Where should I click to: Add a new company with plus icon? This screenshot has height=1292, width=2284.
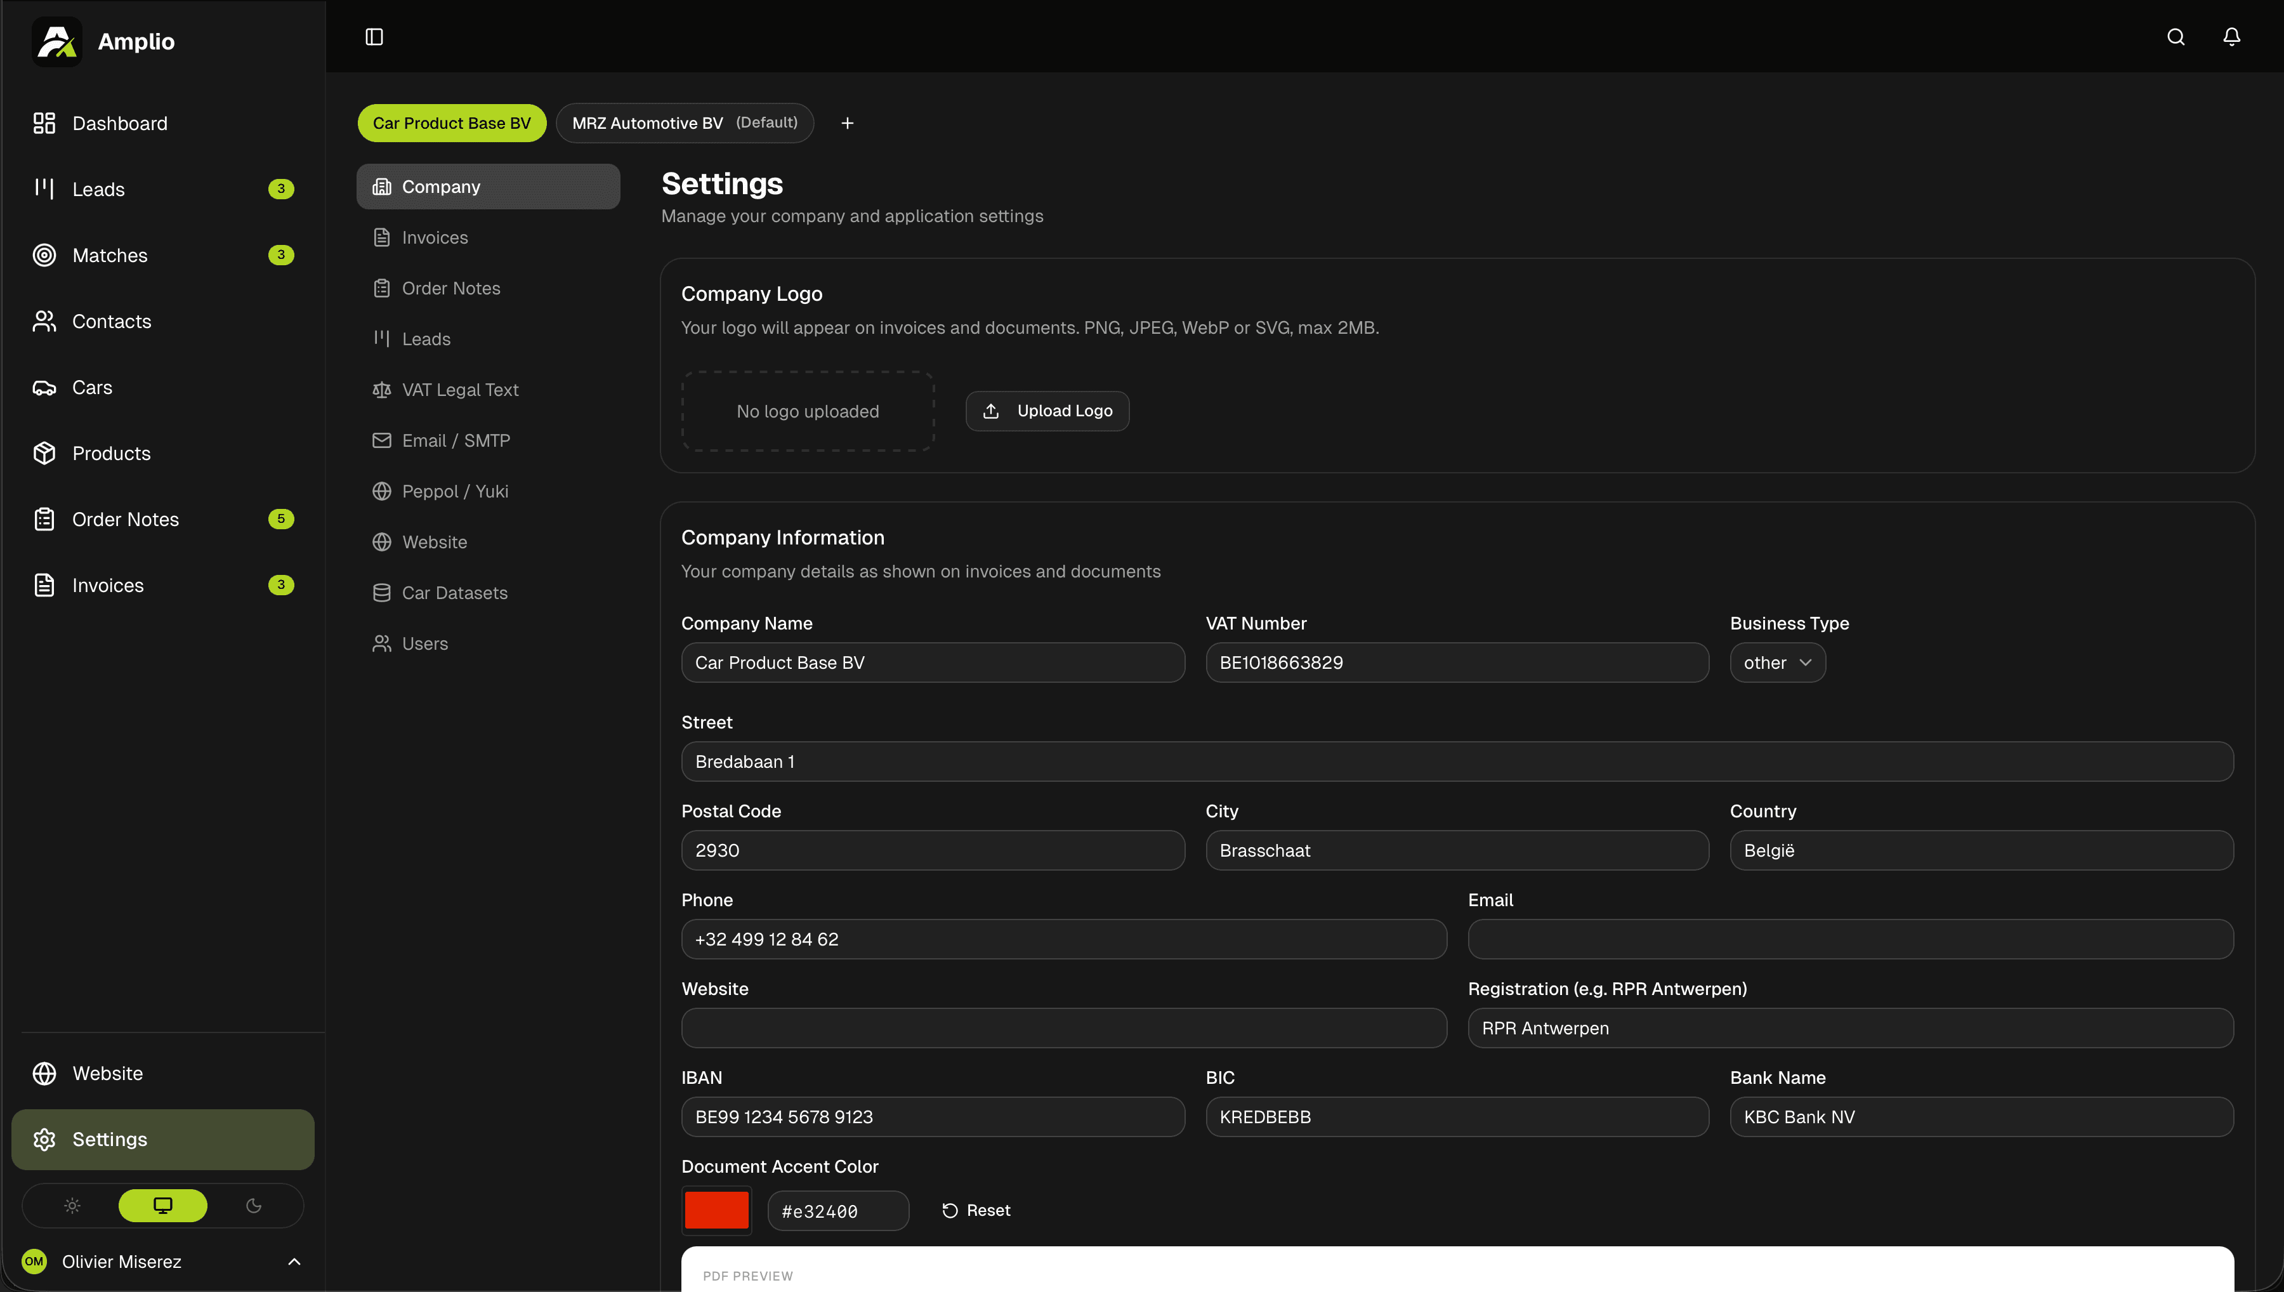point(847,123)
